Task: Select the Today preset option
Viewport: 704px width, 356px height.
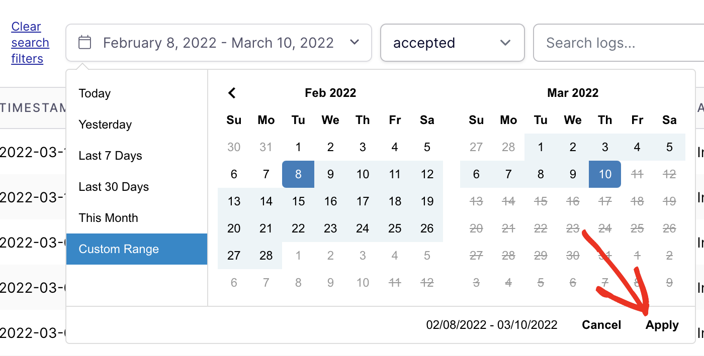Action: (x=94, y=93)
